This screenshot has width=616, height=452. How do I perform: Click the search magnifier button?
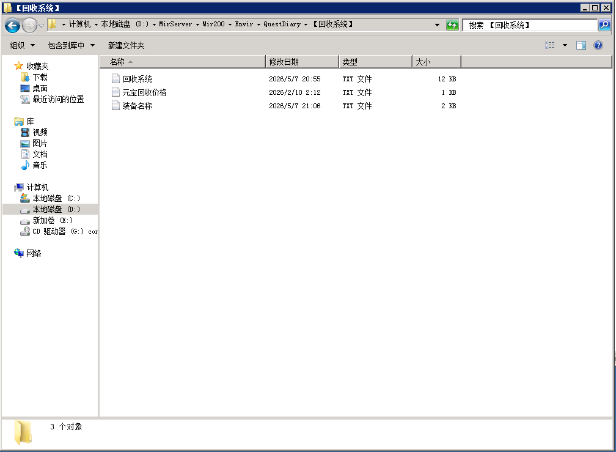(x=604, y=25)
